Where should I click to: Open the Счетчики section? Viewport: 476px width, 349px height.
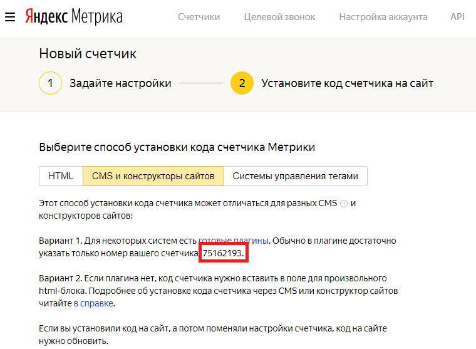(x=199, y=17)
